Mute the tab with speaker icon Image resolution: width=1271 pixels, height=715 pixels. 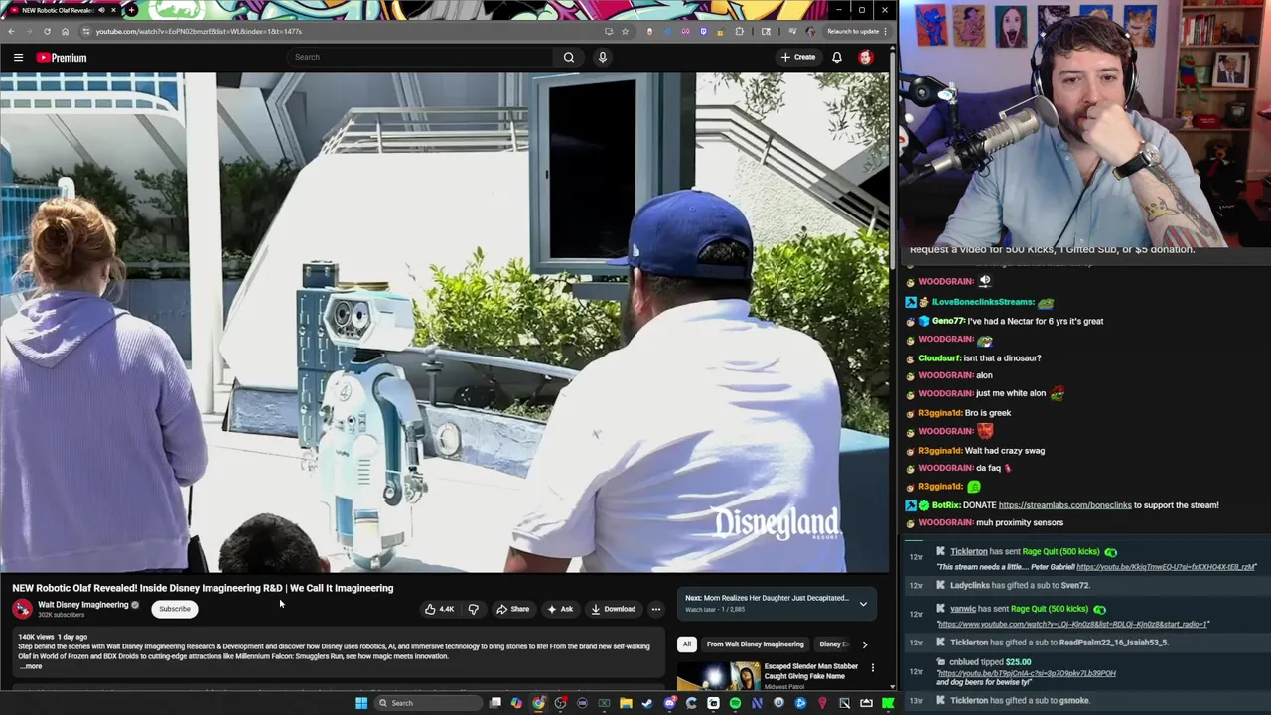coord(101,10)
